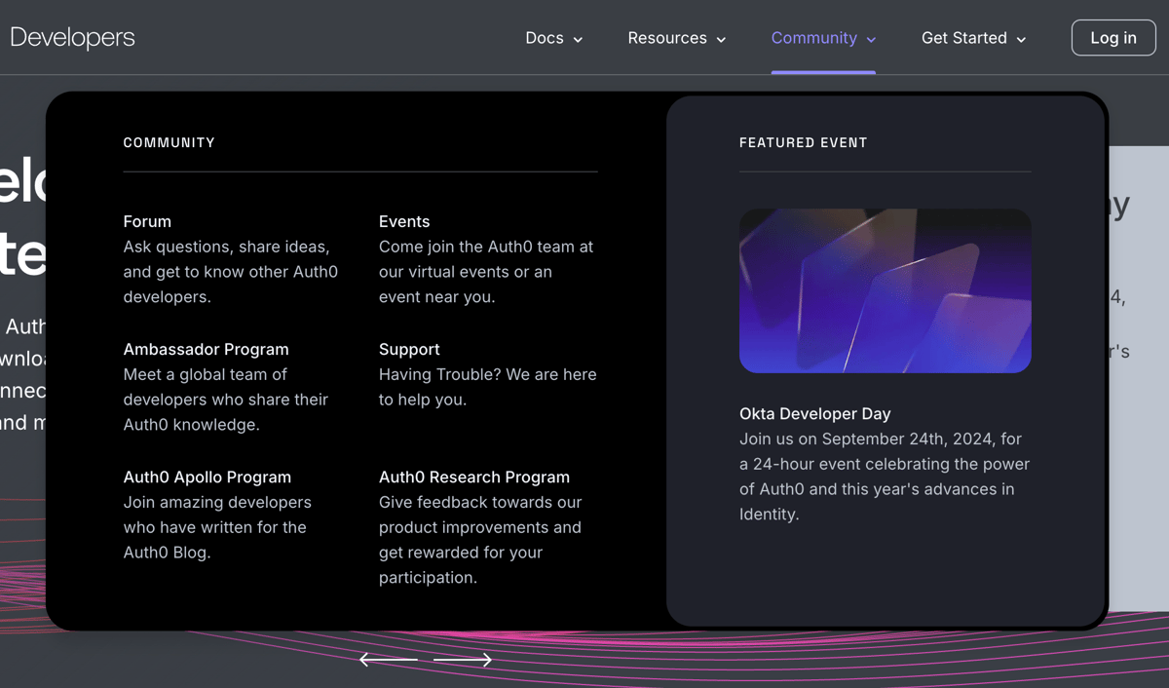
Task: Open the Auth0 Apollo Program link
Action: point(207,477)
